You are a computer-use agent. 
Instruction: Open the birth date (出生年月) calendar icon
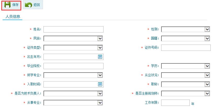100,57
